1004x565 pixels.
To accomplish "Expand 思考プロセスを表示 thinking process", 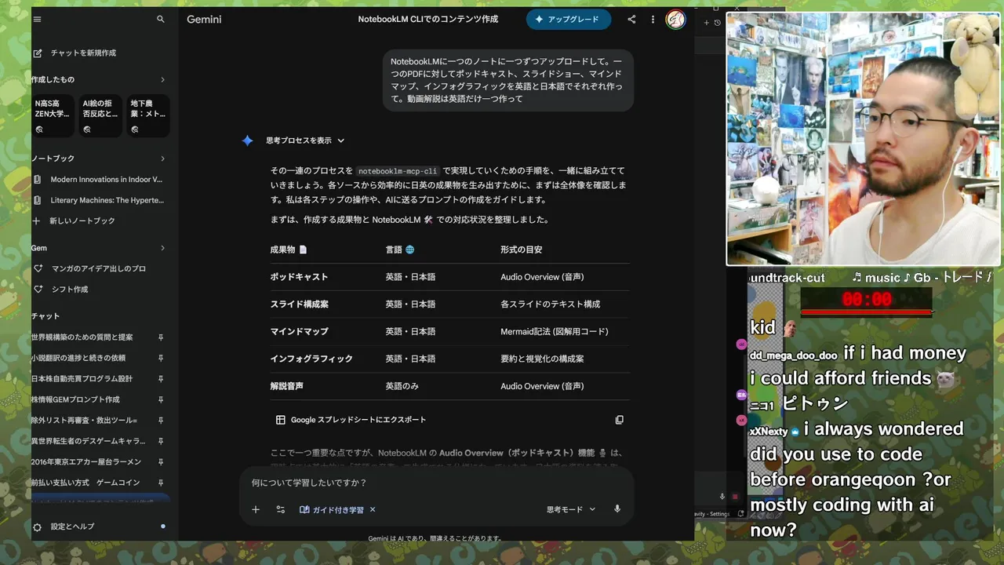I will (305, 140).
